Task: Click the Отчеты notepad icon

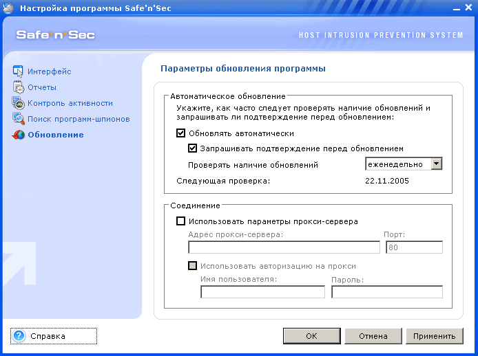Action: (x=19, y=87)
